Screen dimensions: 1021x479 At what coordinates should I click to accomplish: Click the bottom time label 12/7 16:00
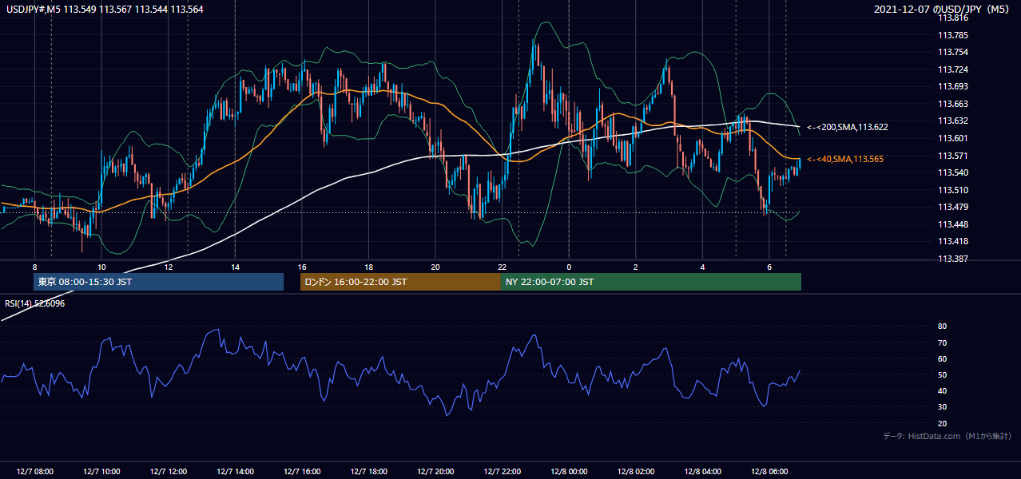(x=301, y=472)
